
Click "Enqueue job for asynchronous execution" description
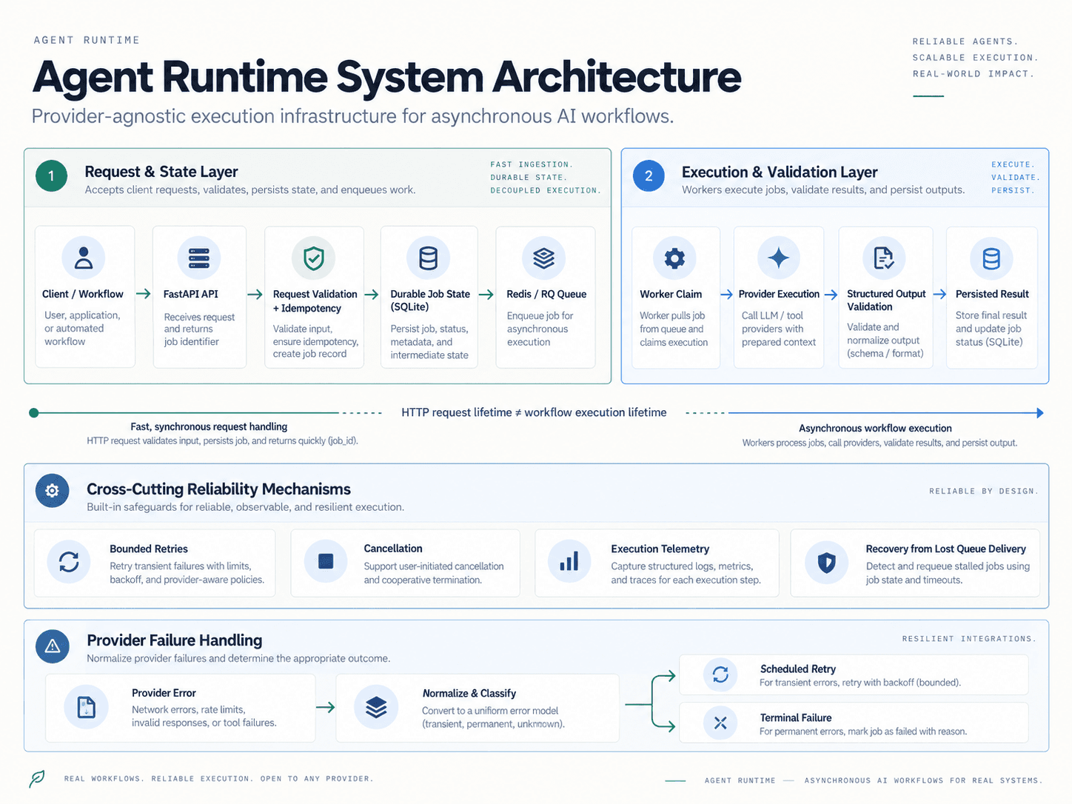click(540, 329)
